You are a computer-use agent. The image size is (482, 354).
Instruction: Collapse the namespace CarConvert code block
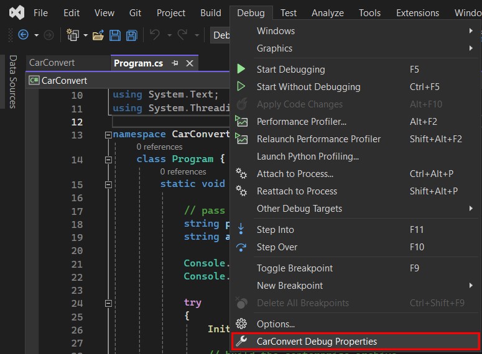108,135
